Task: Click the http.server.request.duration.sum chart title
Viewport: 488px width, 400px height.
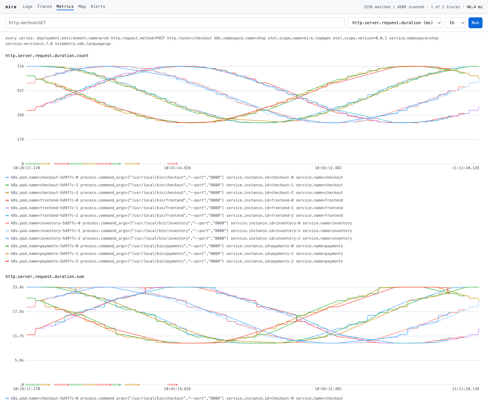Action: tap(45, 277)
